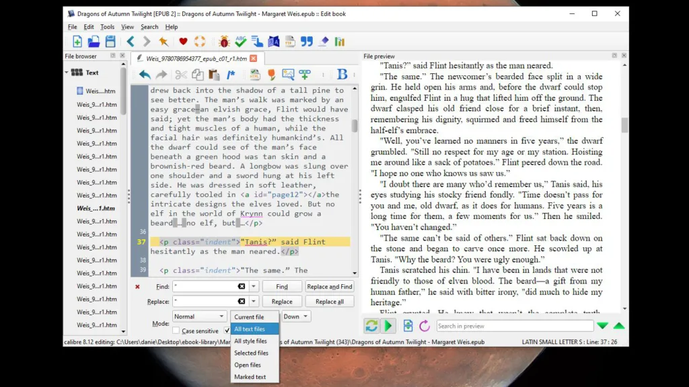Open the reports bar-chart icon
689x387 pixels.
click(x=340, y=41)
